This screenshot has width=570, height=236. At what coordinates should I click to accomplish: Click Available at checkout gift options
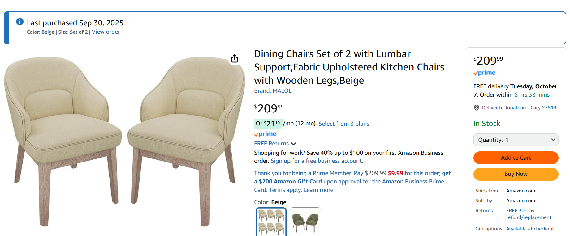[530, 229]
